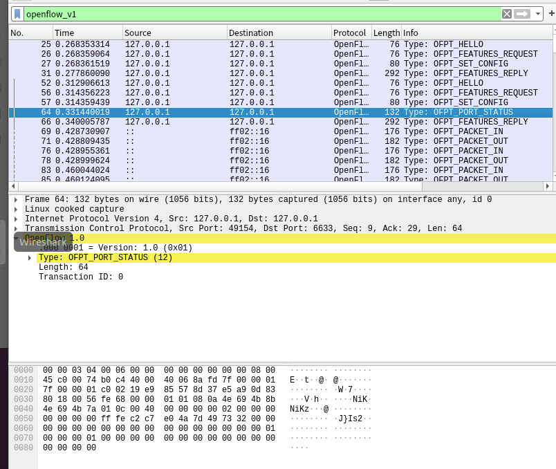Sort packets by the Time column
The image size is (556, 469).
88,33
